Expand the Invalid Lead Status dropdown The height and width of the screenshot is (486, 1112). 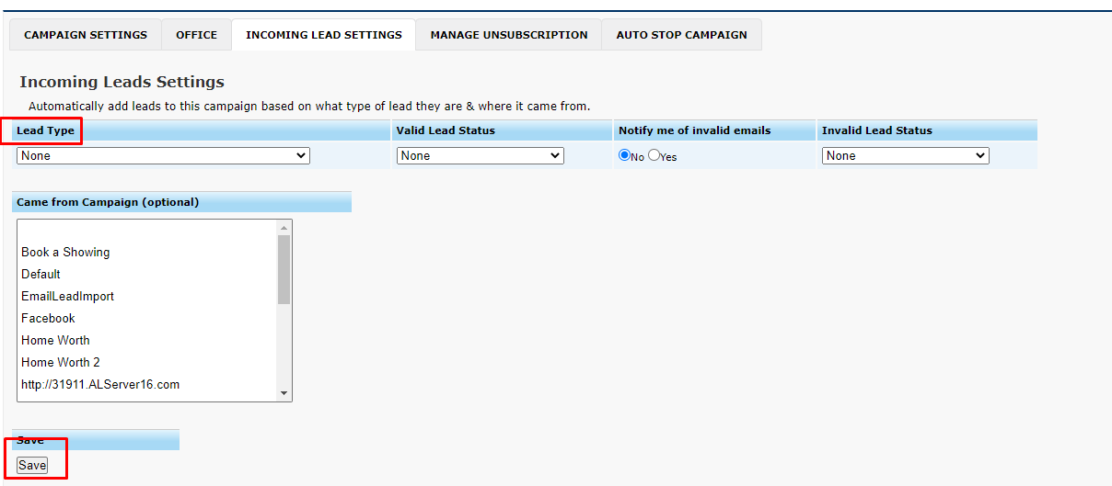(906, 156)
